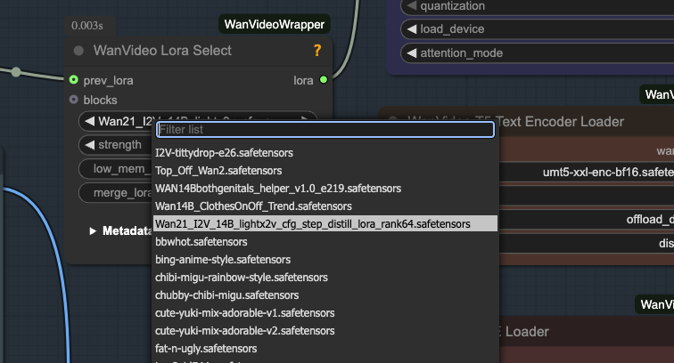Screen dimensions: 674x363
Task: Click the WanVideoWrapper badge above Lora Select
Action: pyautogui.click(x=275, y=24)
